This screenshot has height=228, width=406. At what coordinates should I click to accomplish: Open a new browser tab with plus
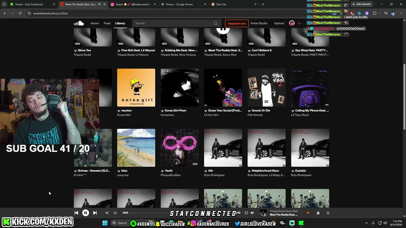(263, 4)
